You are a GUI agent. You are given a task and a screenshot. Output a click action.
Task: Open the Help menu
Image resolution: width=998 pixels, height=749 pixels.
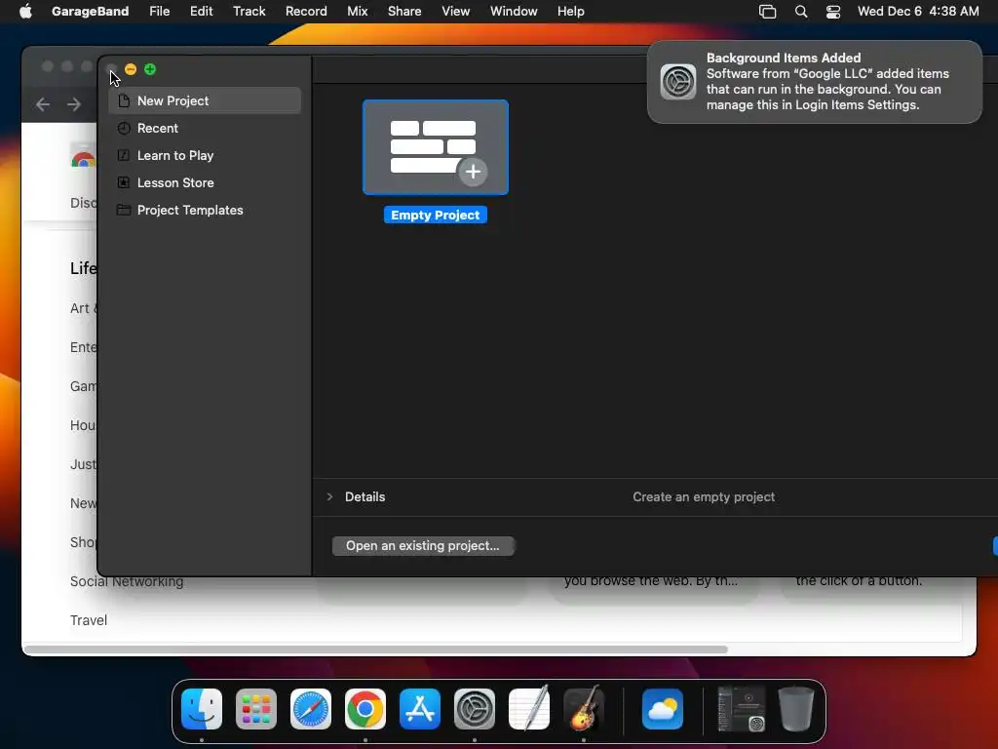click(570, 11)
